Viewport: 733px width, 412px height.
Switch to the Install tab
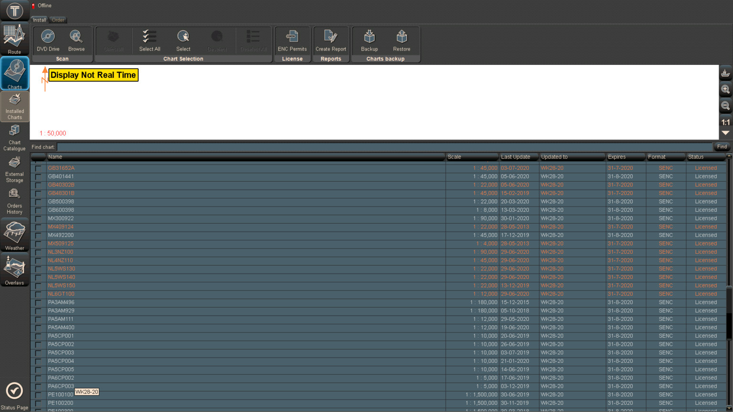40,20
